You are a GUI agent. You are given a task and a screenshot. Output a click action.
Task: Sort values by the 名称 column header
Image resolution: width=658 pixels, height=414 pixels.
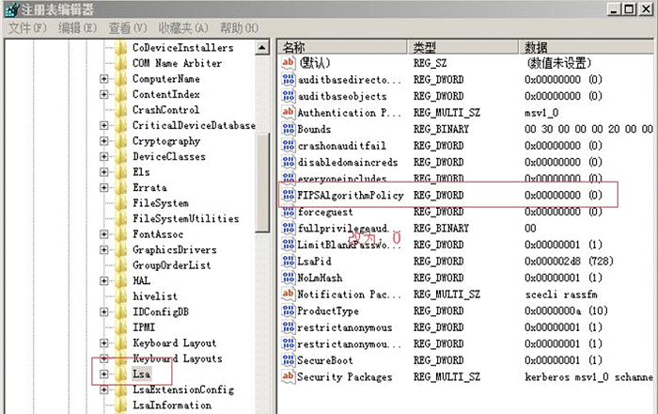click(342, 47)
